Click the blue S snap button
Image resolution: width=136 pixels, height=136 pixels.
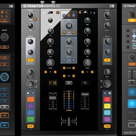click(x=64, y=16)
